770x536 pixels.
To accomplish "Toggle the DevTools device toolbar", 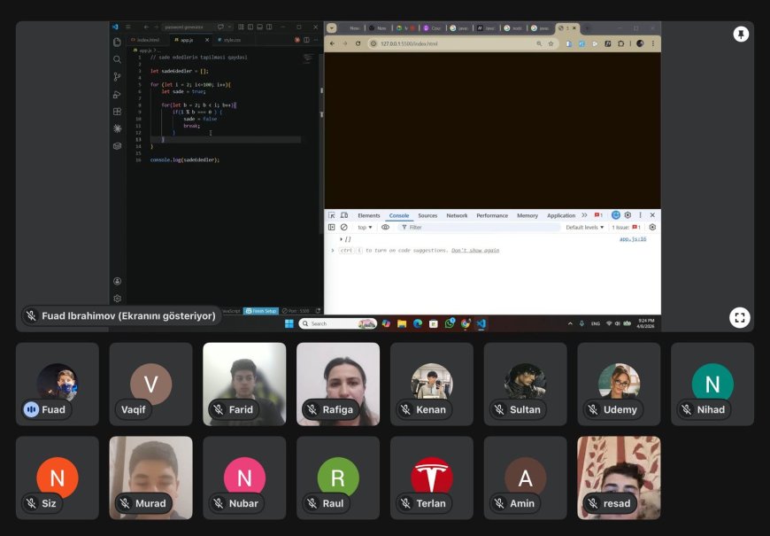I will 344,215.
